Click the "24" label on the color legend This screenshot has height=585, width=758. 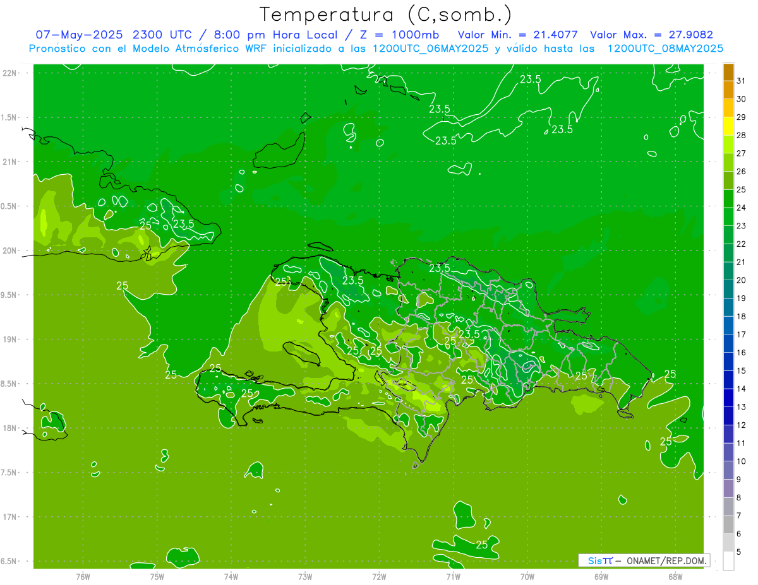point(742,207)
